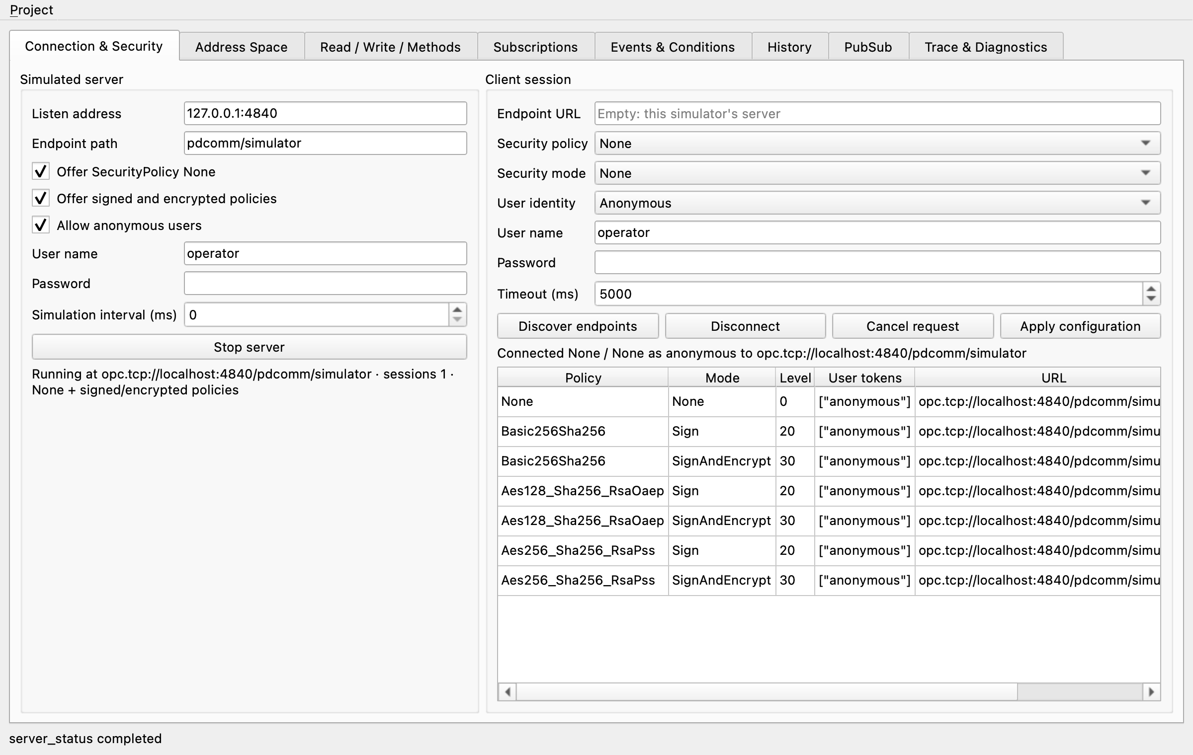Click endpoints table right scroll arrow
Viewport: 1193px width, 755px height.
(x=1151, y=691)
